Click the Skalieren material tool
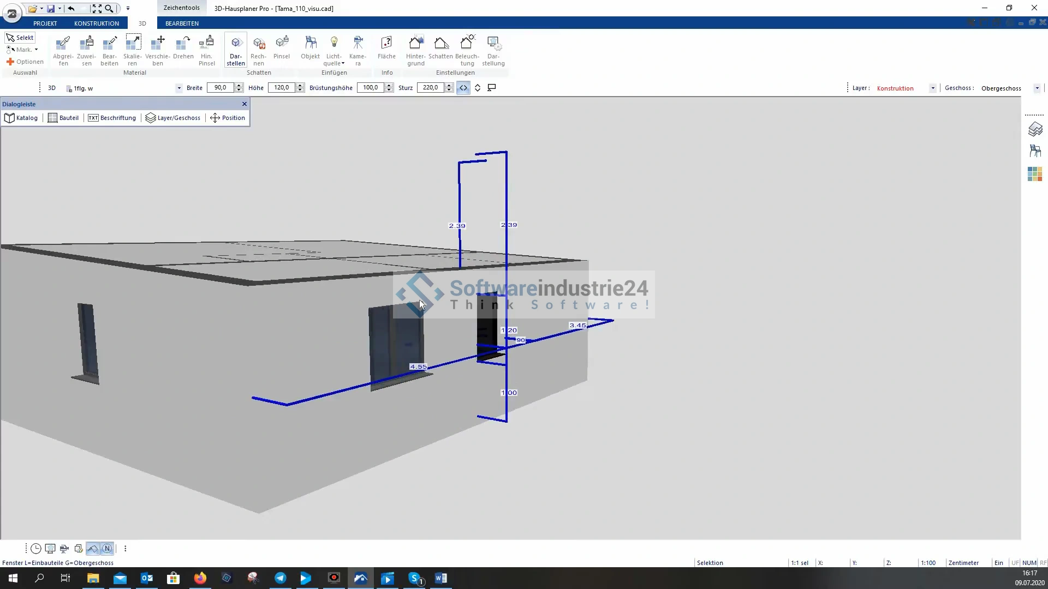The width and height of the screenshot is (1048, 589). point(133,50)
